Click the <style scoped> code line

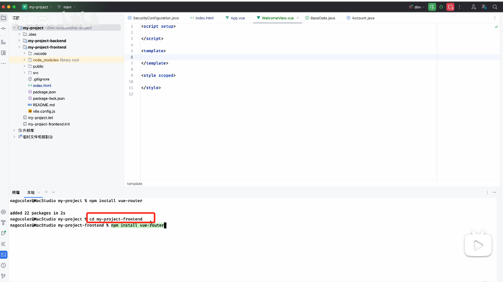pyautogui.click(x=159, y=75)
